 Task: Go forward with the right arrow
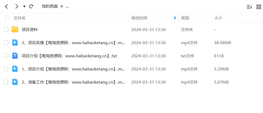[17, 7]
